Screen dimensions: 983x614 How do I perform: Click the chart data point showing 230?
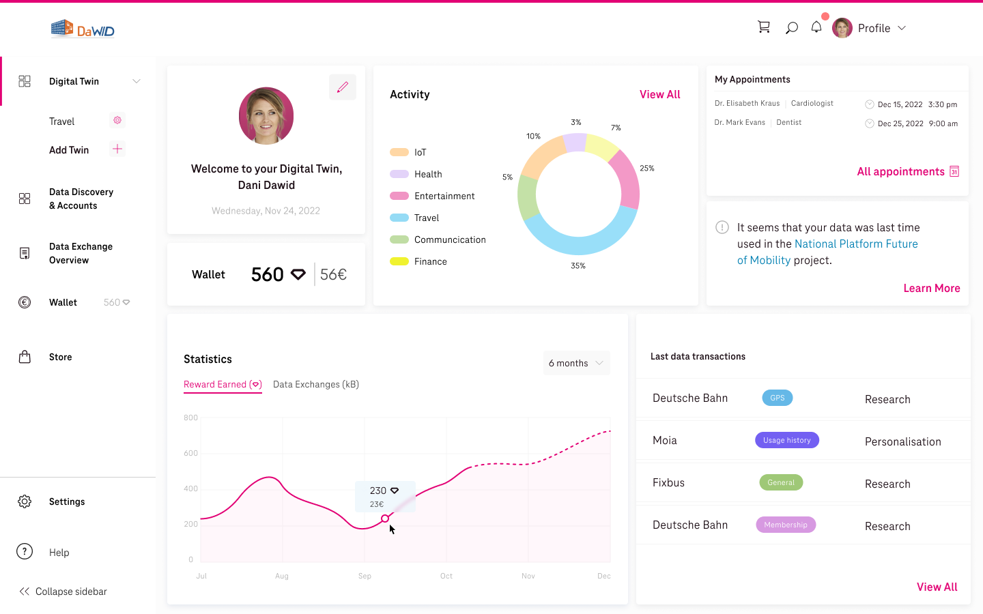coord(385,518)
